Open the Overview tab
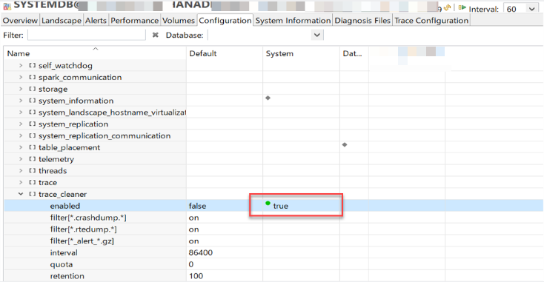544x282 pixels. coord(20,21)
